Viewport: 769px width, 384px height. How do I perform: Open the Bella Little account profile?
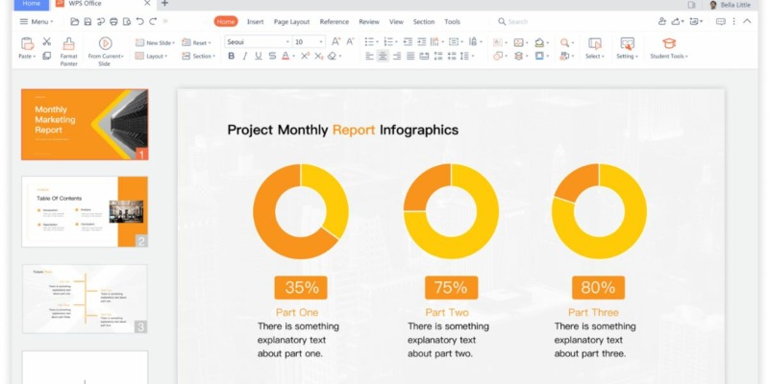pos(730,5)
